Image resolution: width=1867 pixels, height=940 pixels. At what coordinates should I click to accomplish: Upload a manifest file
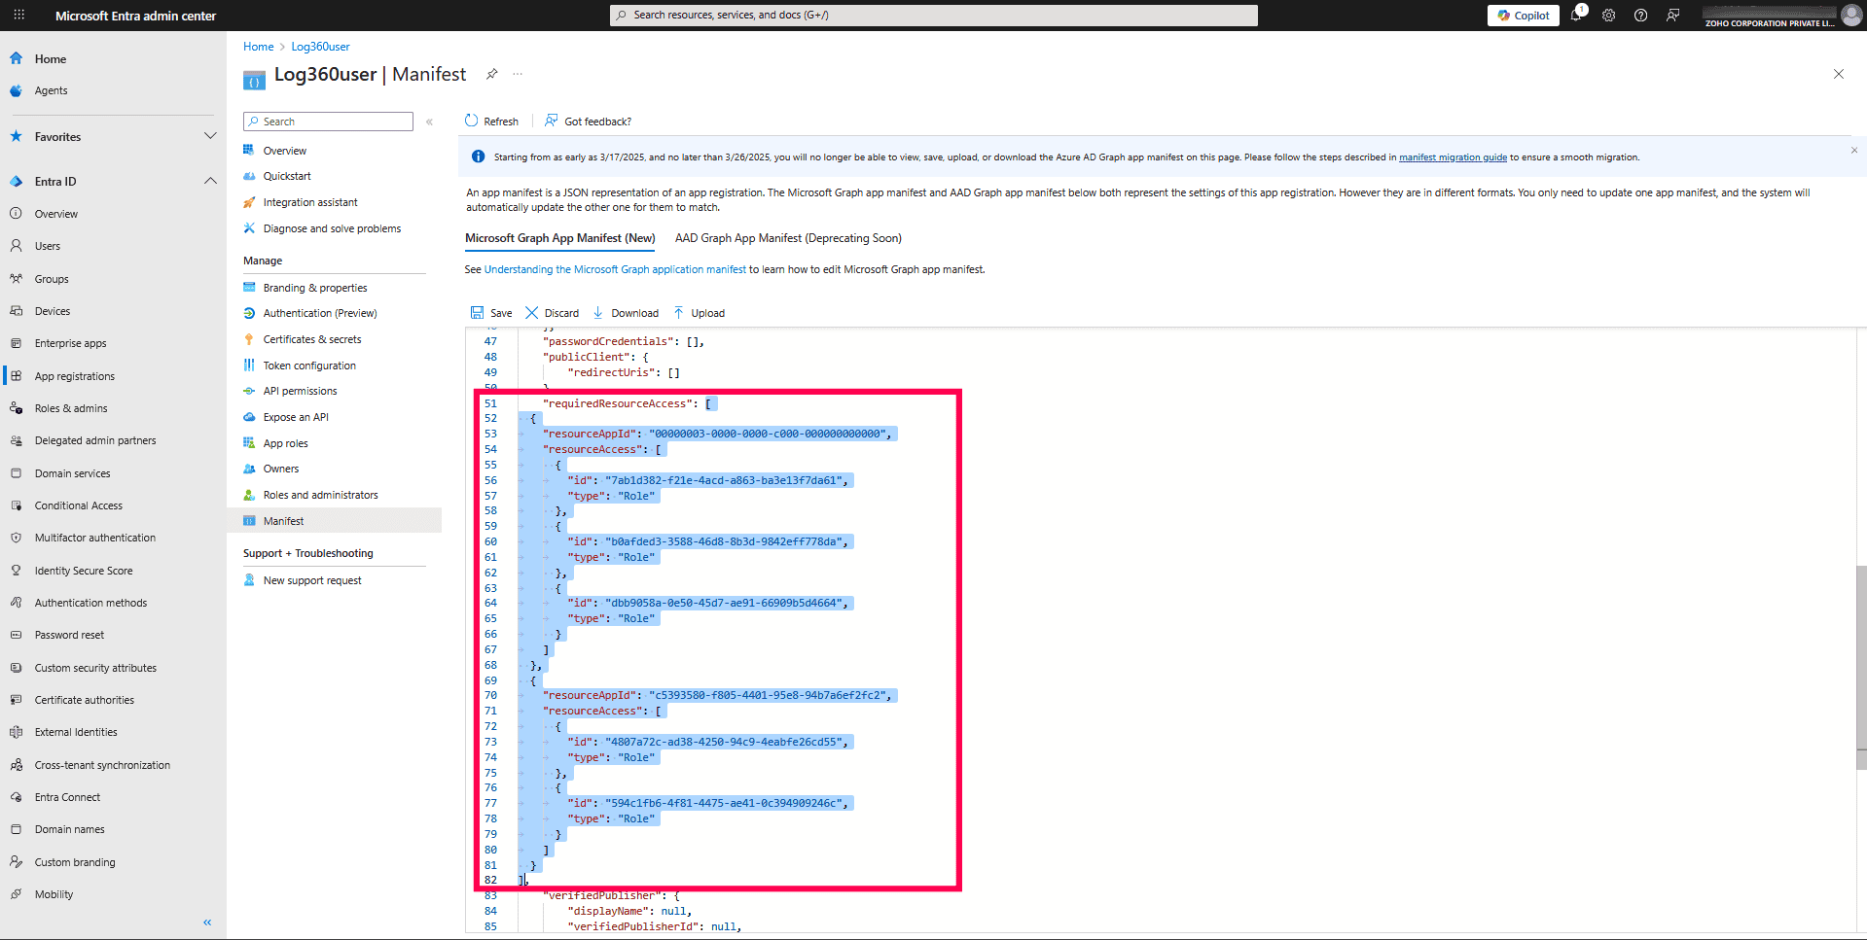(x=699, y=312)
